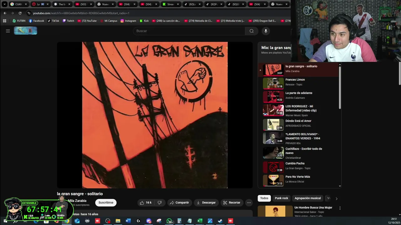Open Logitech G Hub from taskbar

point(138,221)
